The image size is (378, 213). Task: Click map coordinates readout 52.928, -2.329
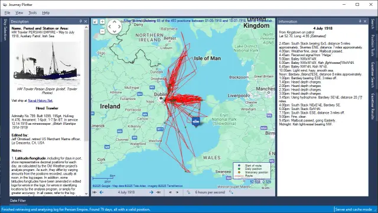click(260, 182)
